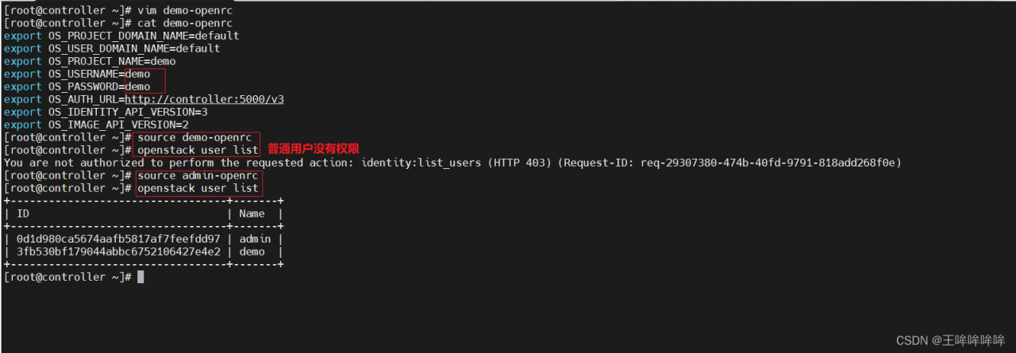Viewport: 1016px width, 353px height.
Task: Click the OS_USERNAME=demo line
Action: 77,74
